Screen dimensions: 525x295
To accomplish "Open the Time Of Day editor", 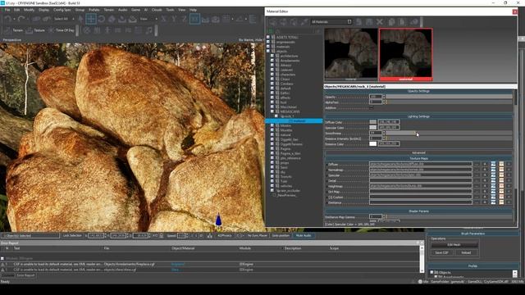I will tap(62, 30).
